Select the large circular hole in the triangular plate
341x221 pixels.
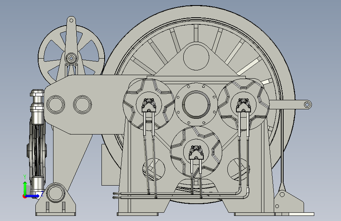click(196, 57)
